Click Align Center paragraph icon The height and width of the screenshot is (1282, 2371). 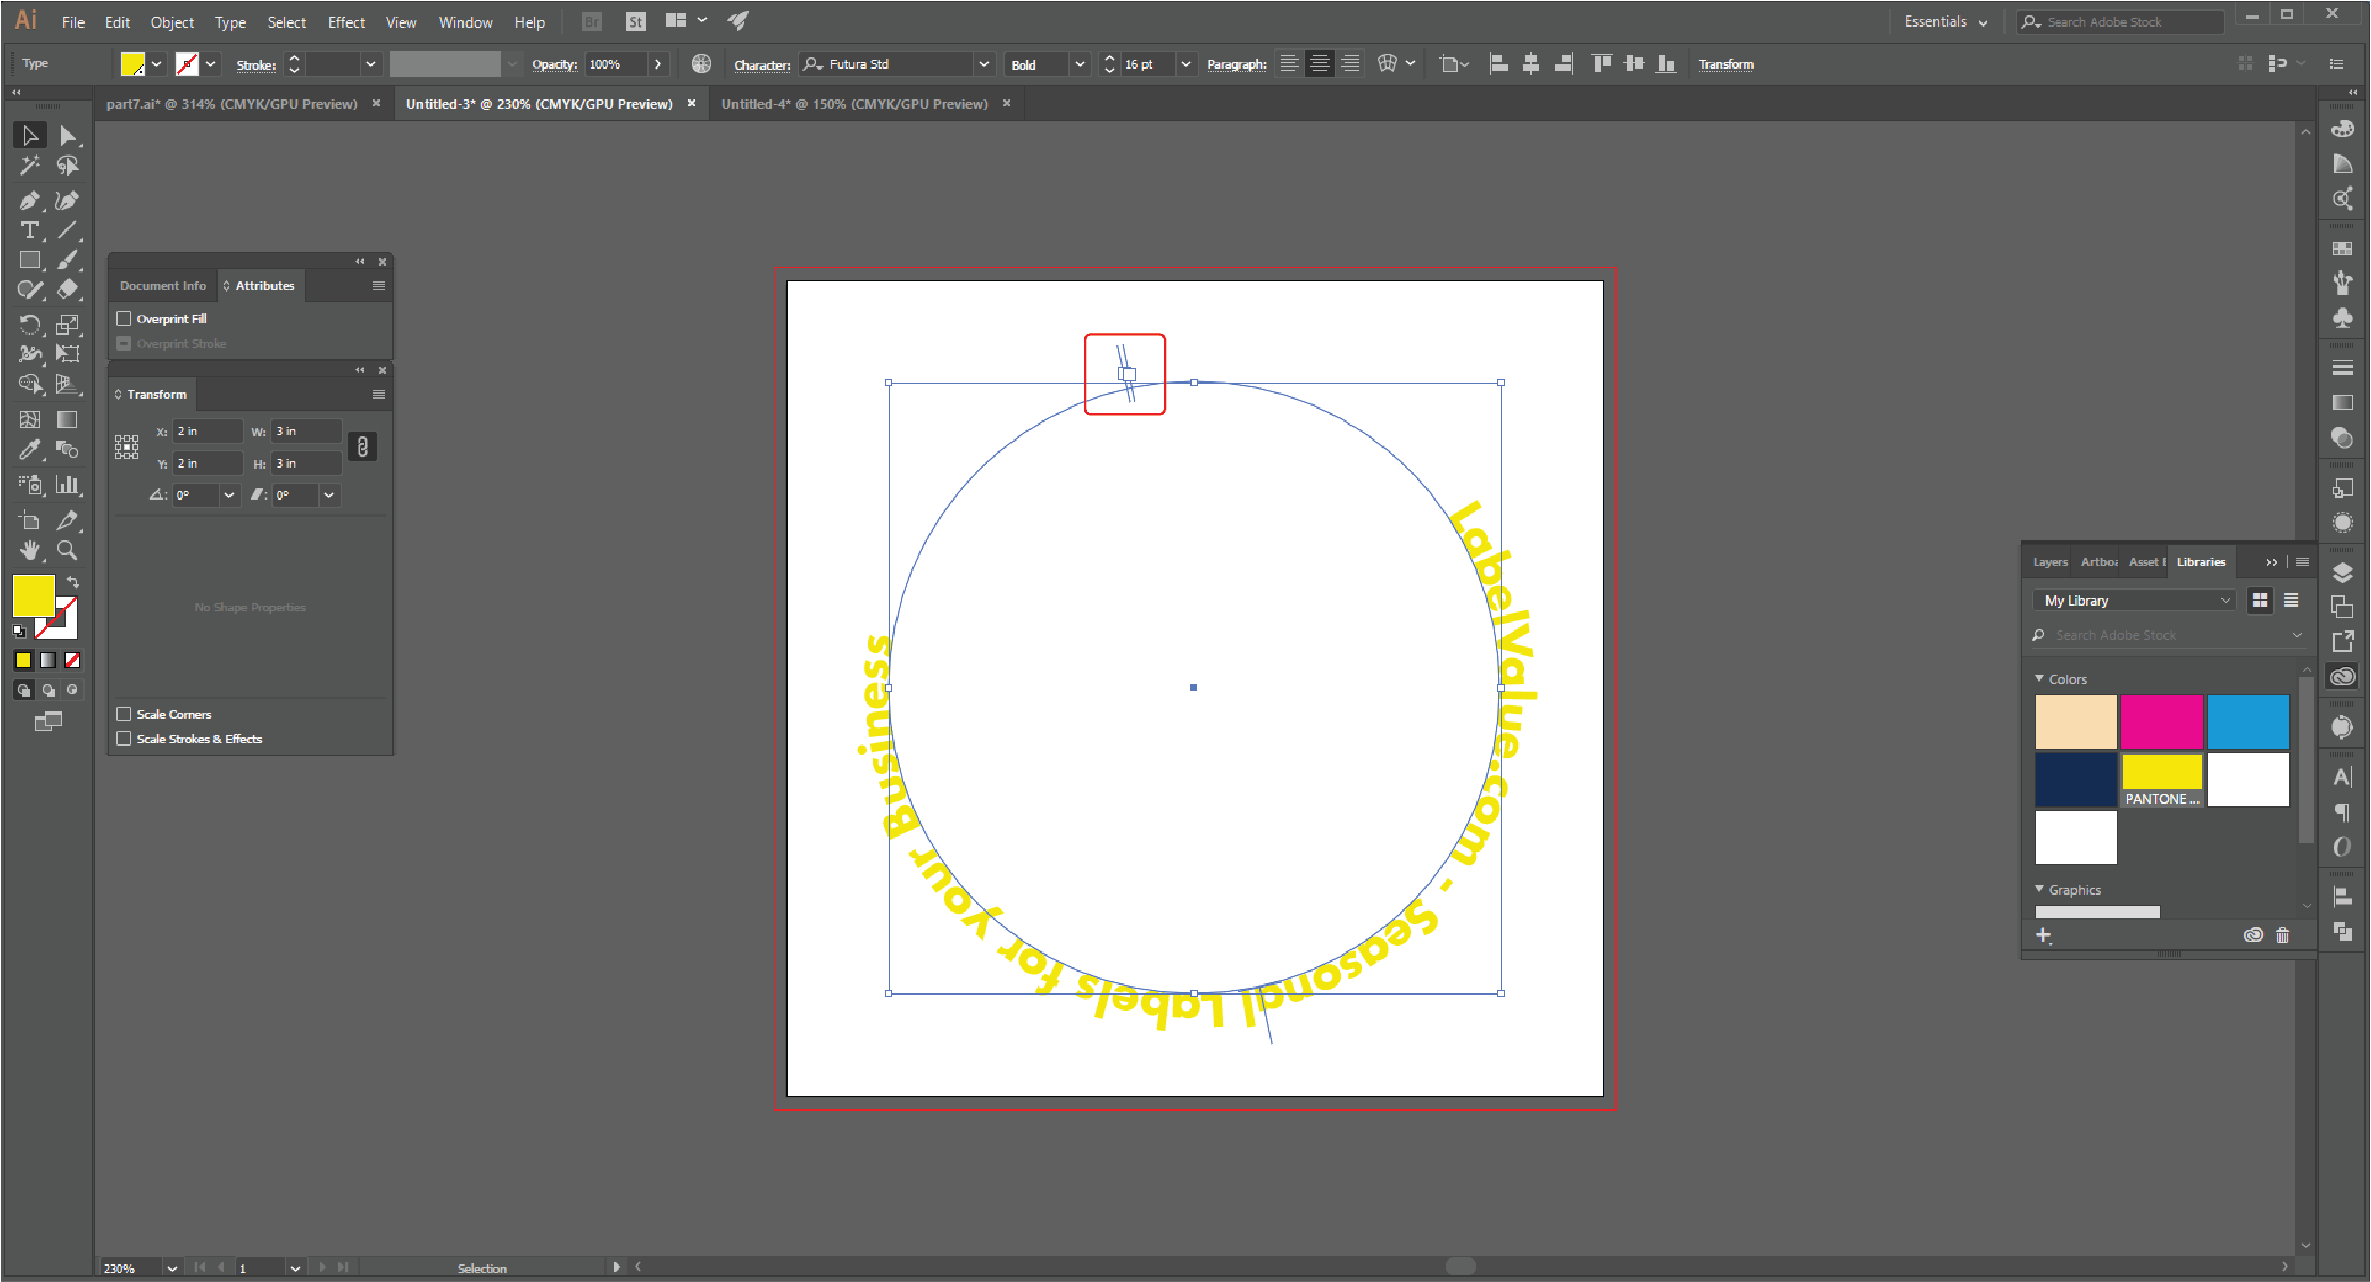1320,63
